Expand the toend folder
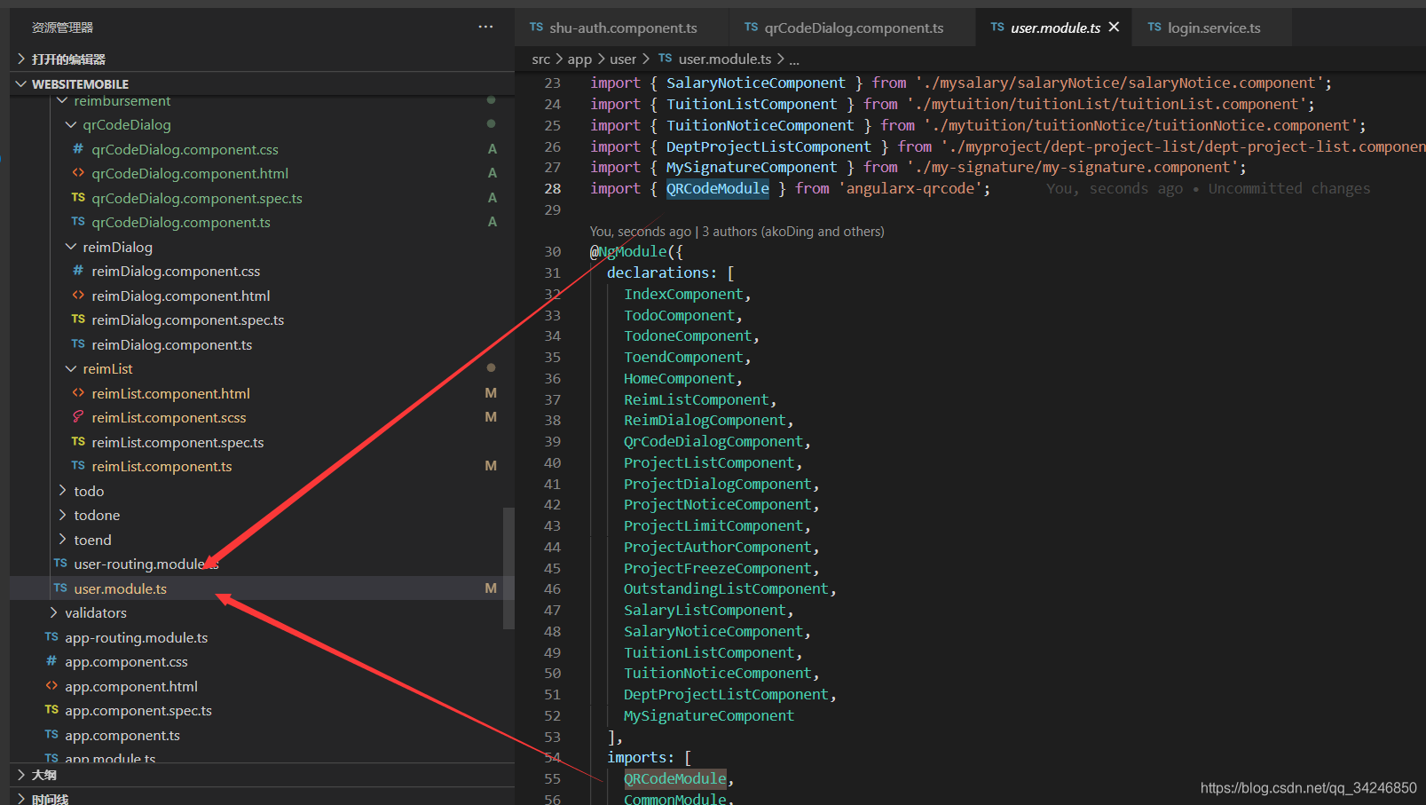This screenshot has height=805, width=1426. (92, 540)
